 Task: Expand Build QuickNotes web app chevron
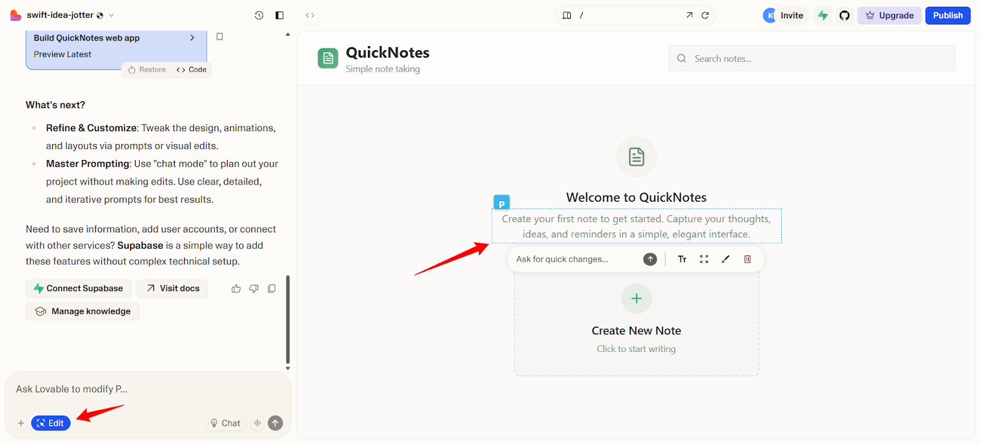point(193,38)
